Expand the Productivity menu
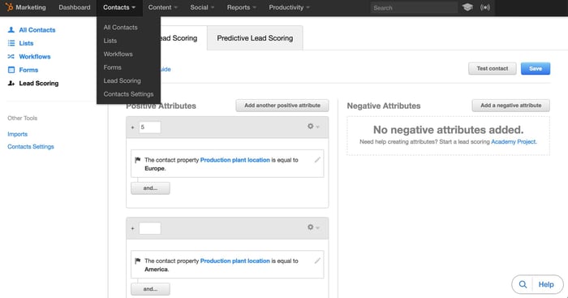The image size is (568, 298). [x=289, y=7]
